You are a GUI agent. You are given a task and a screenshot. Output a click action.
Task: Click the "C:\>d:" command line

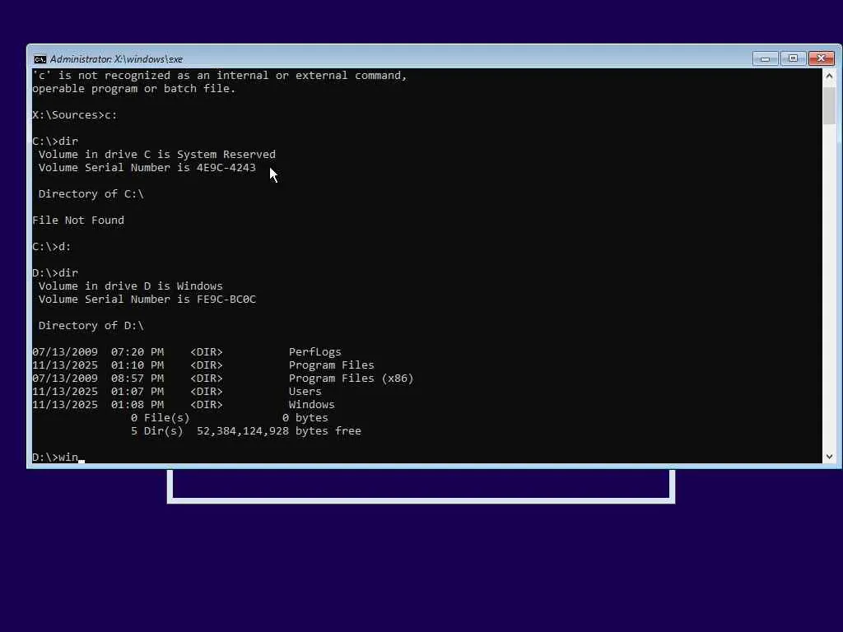tap(52, 247)
